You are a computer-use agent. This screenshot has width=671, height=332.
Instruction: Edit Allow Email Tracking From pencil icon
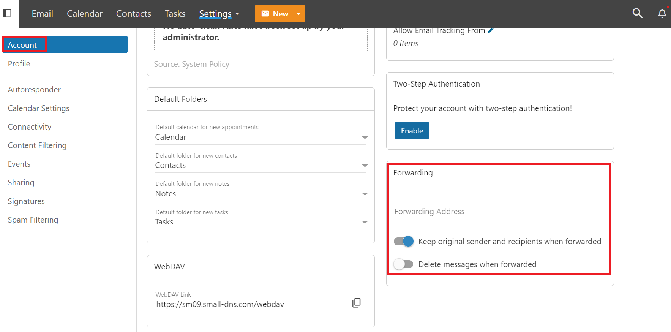click(x=491, y=30)
